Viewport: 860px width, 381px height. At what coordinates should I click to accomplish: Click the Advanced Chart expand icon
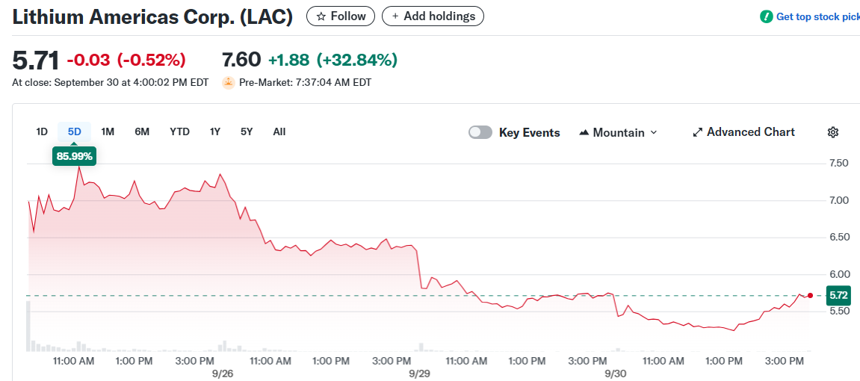(698, 132)
